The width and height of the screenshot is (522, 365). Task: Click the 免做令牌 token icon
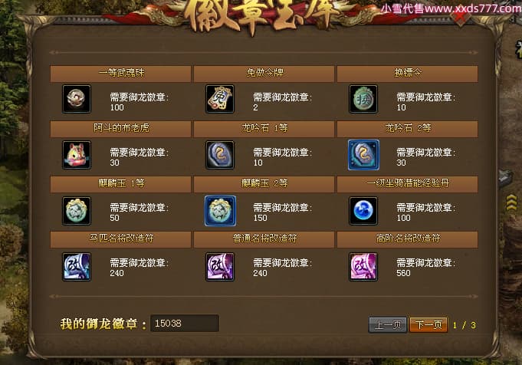click(220, 99)
